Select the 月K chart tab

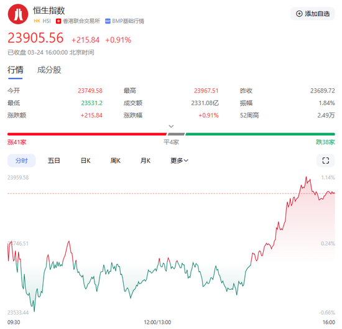(x=146, y=161)
